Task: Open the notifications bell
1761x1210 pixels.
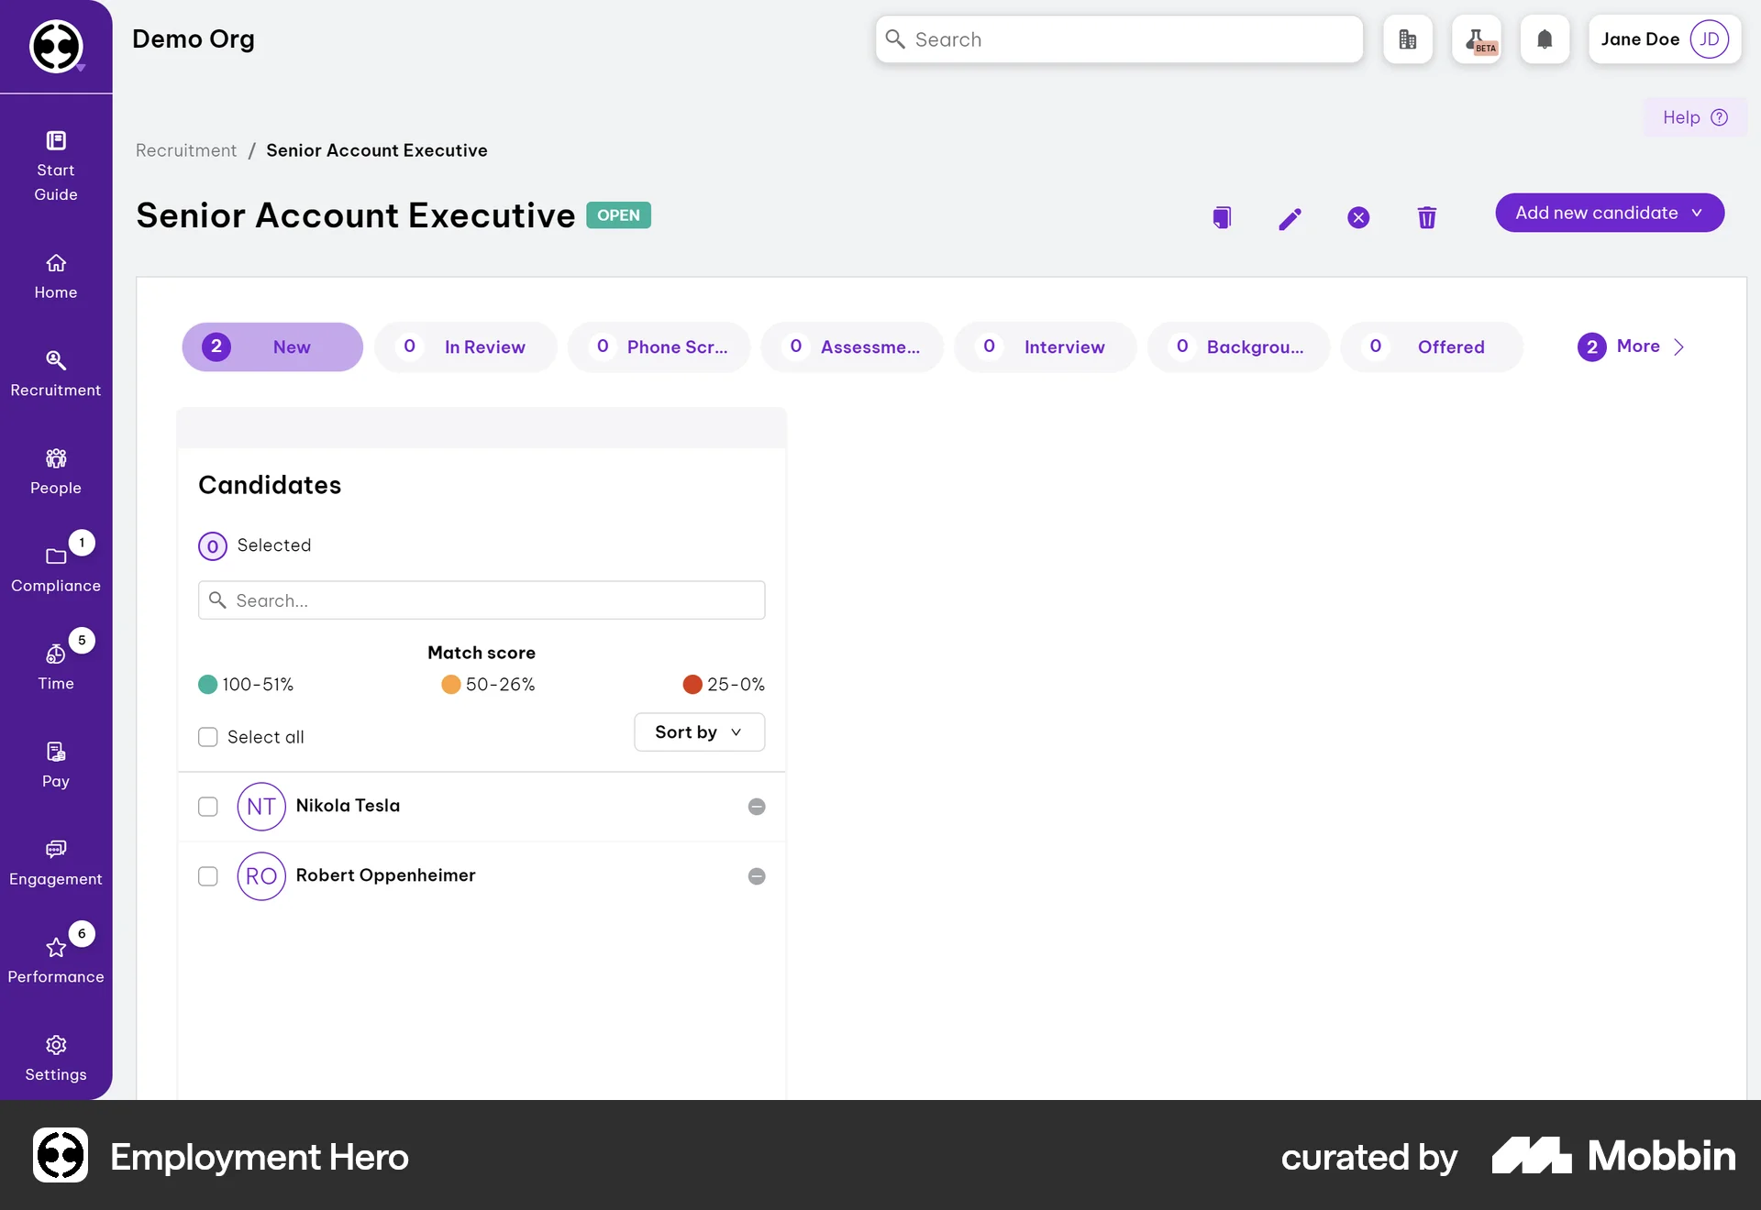Action: [1545, 38]
